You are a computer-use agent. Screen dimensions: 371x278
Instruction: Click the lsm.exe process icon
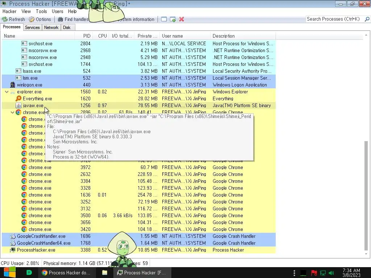[18, 78]
